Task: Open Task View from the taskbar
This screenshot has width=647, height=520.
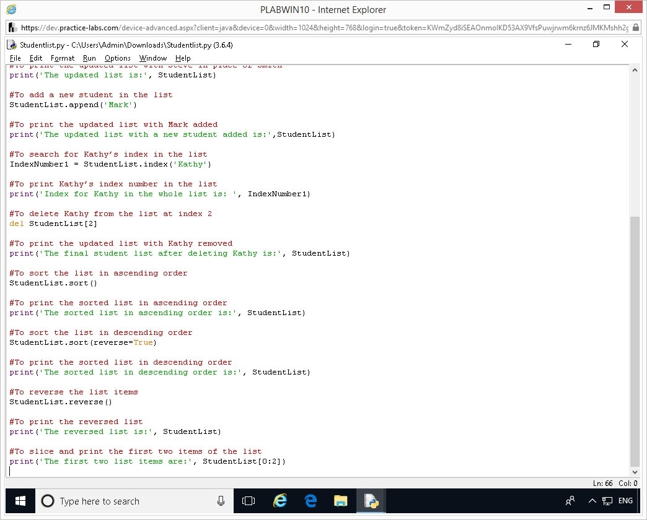Action: point(249,501)
